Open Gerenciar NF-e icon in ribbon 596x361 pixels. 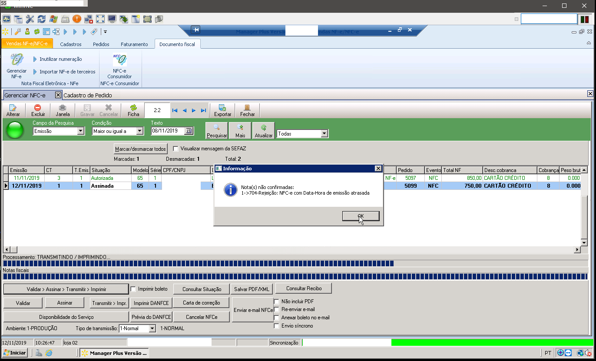click(17, 60)
